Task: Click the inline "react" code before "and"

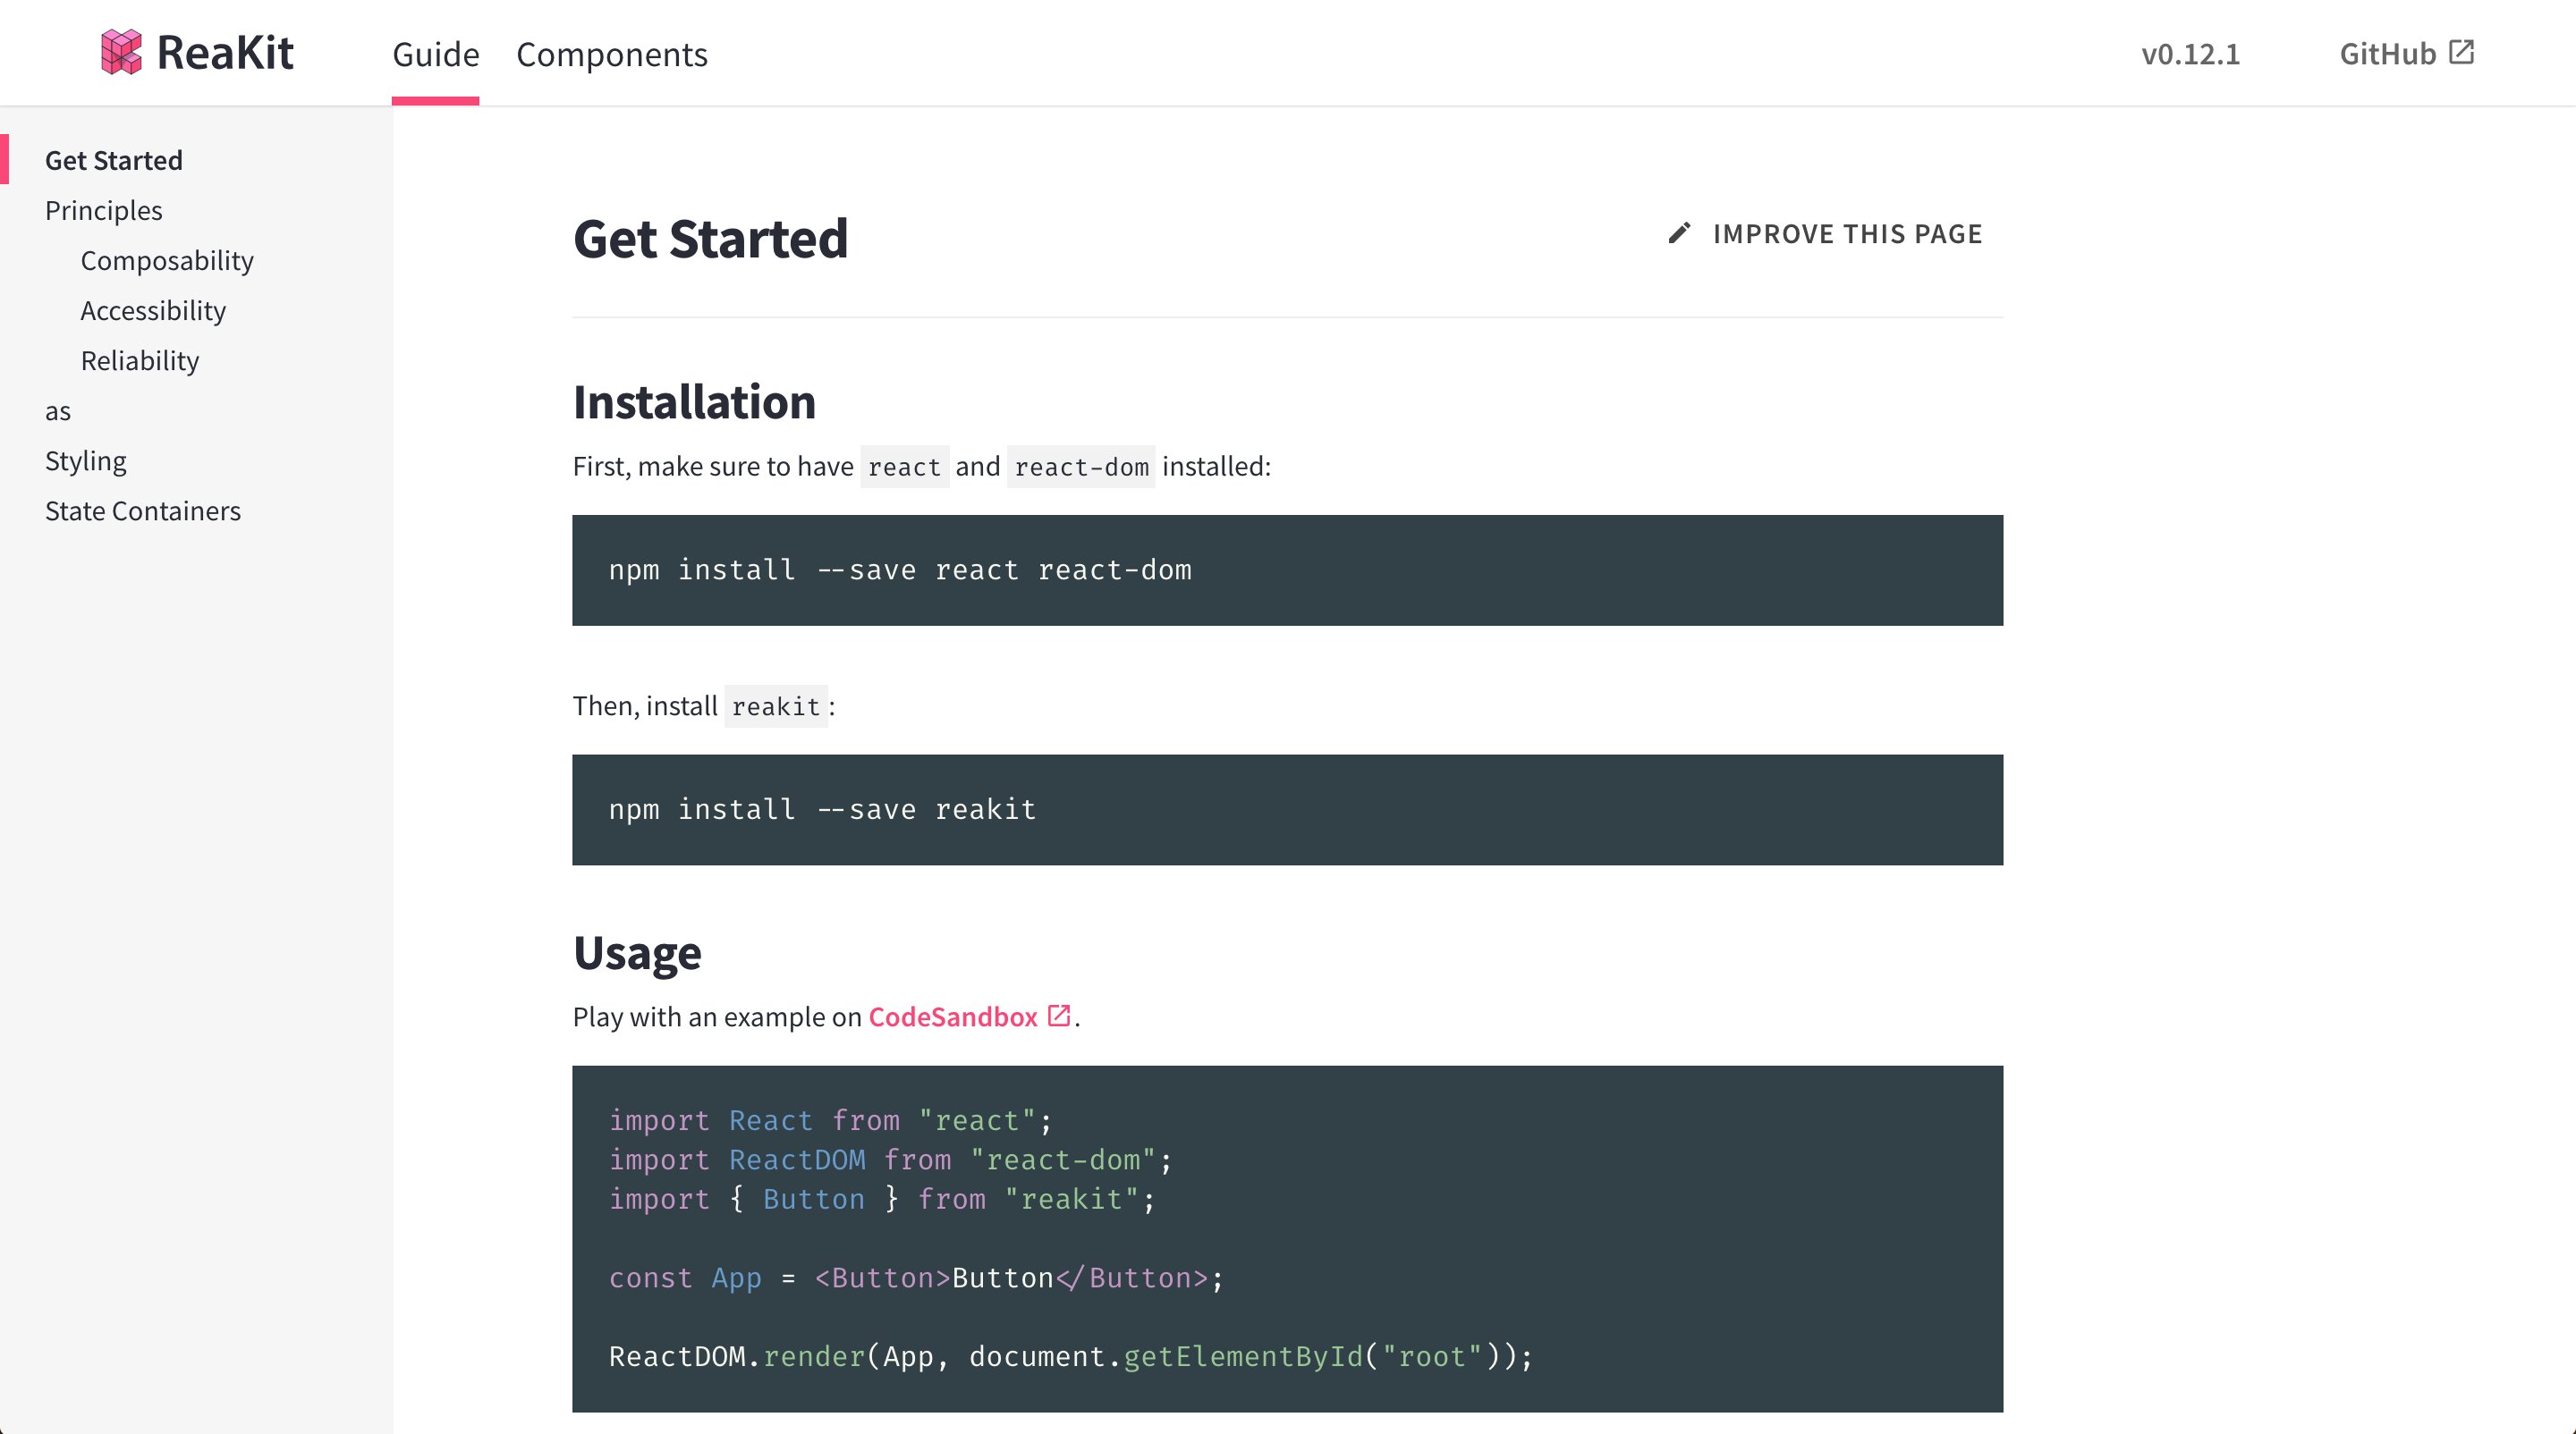Action: pyautogui.click(x=904, y=468)
